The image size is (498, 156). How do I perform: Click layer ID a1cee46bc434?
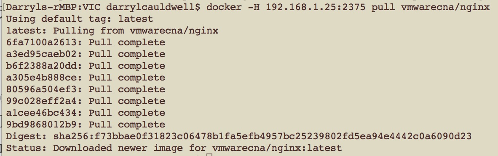click(x=41, y=113)
